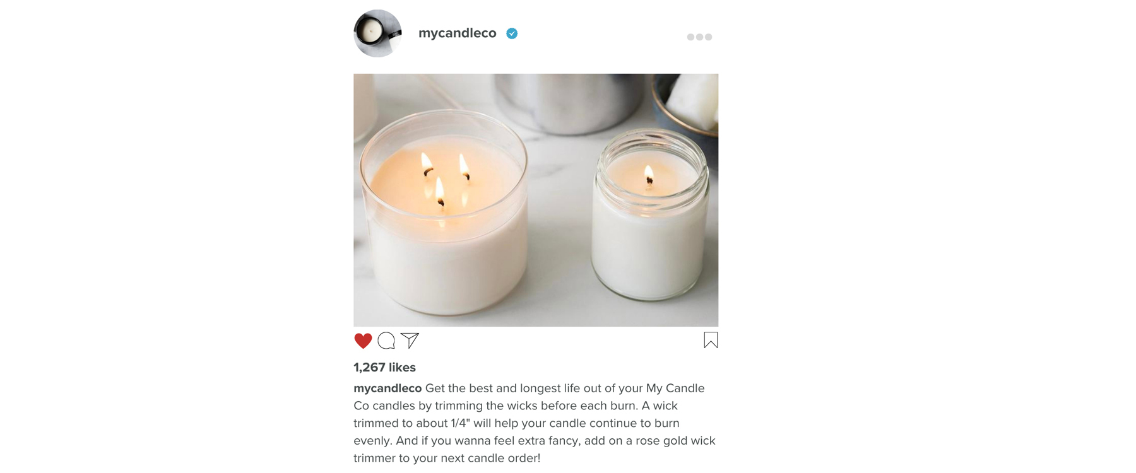The height and width of the screenshot is (473, 1136).
Task: Save the post with bookmark icon
Action: (x=711, y=340)
